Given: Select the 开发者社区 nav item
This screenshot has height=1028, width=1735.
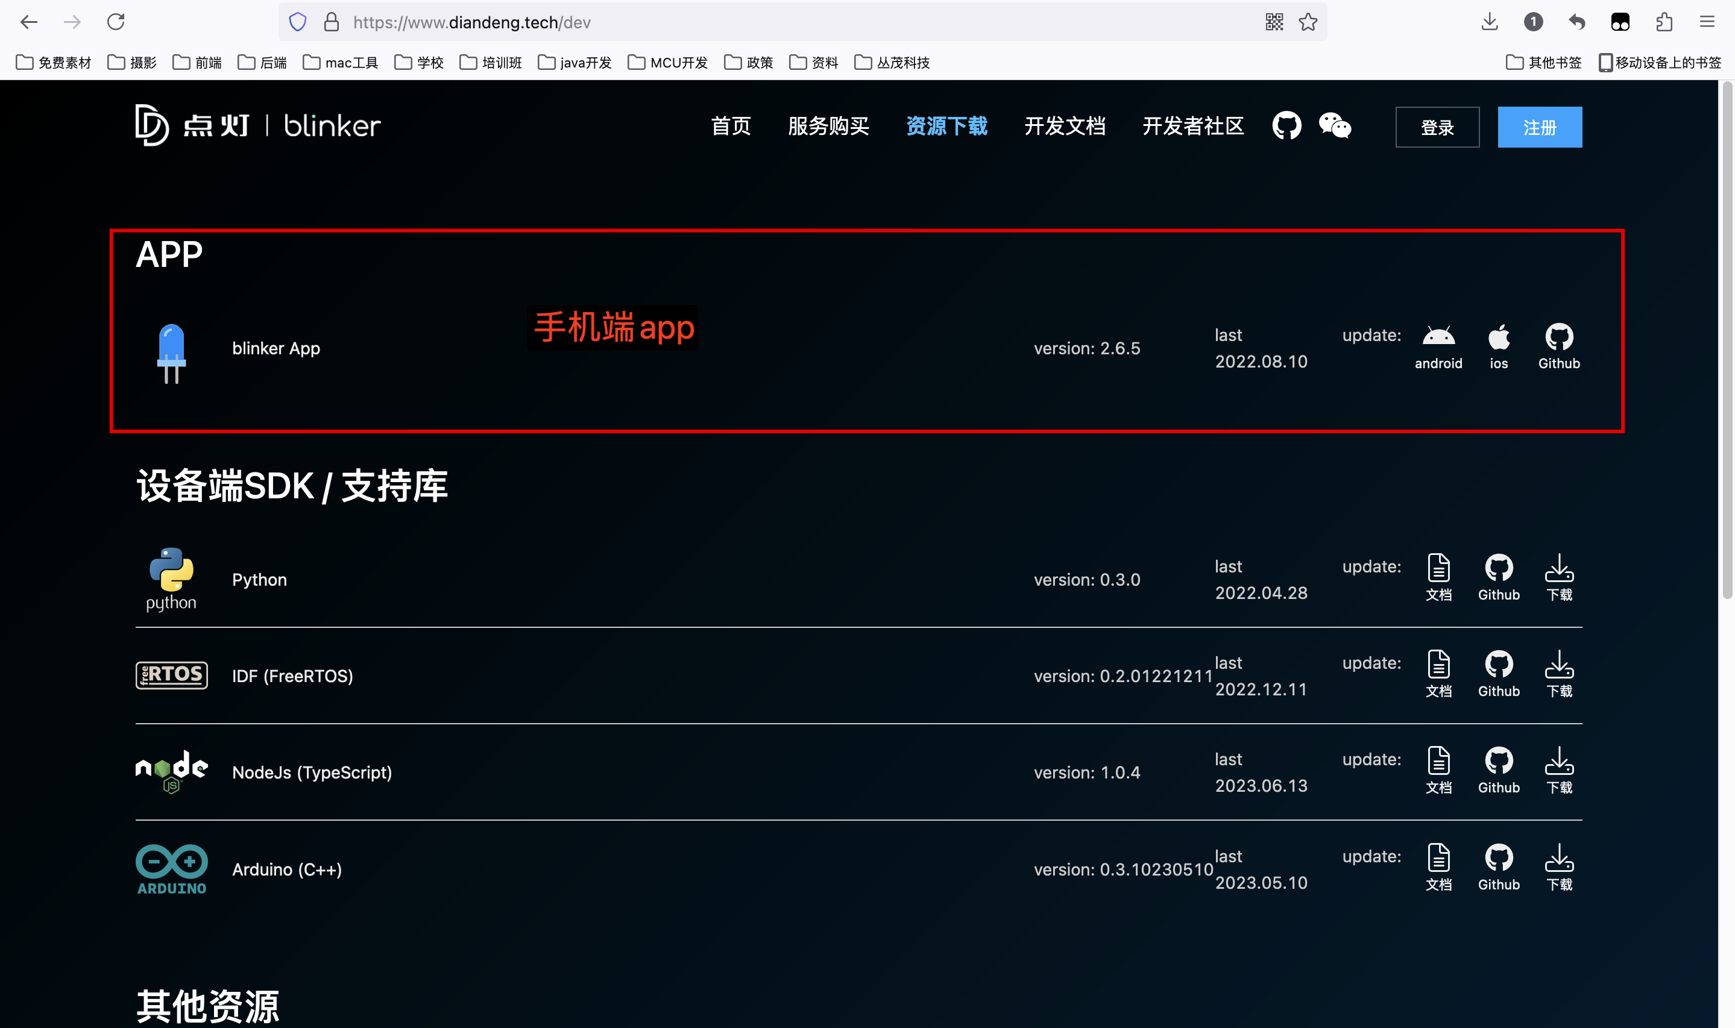Looking at the screenshot, I should [1192, 125].
